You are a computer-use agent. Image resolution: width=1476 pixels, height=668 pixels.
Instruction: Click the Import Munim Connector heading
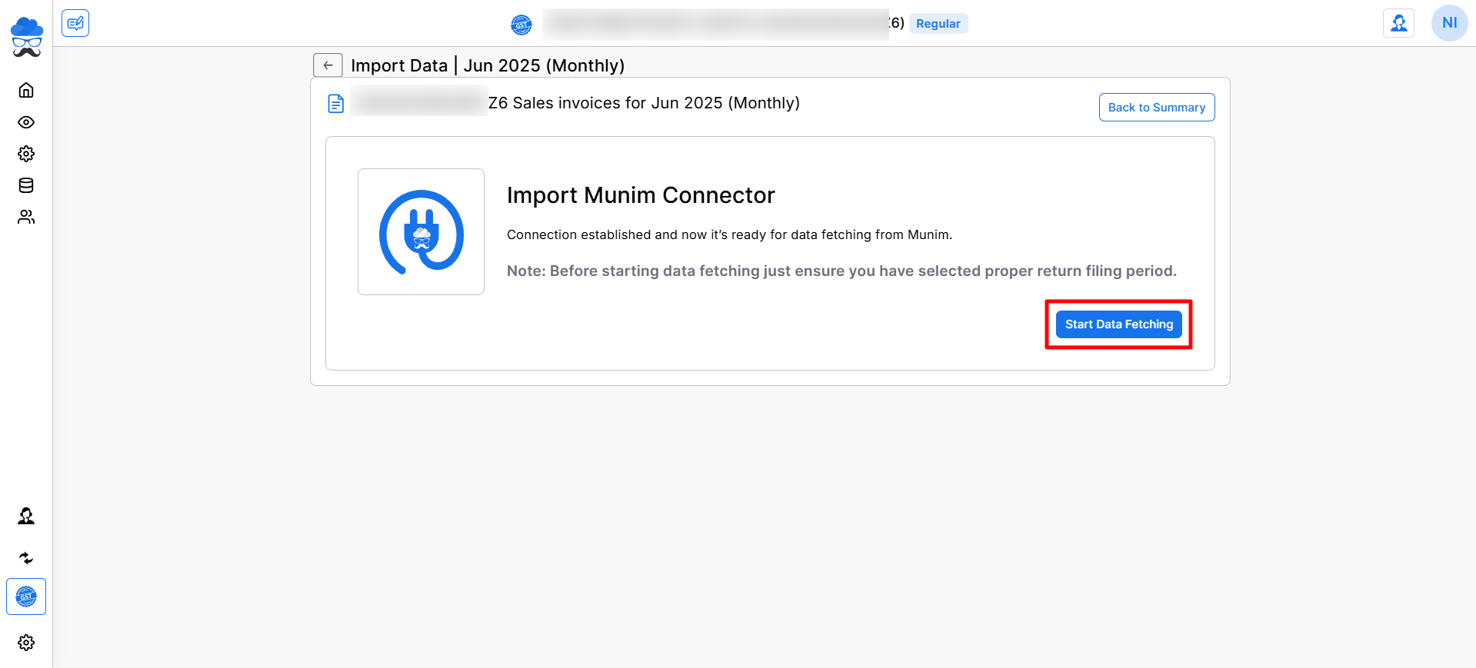[x=641, y=195]
